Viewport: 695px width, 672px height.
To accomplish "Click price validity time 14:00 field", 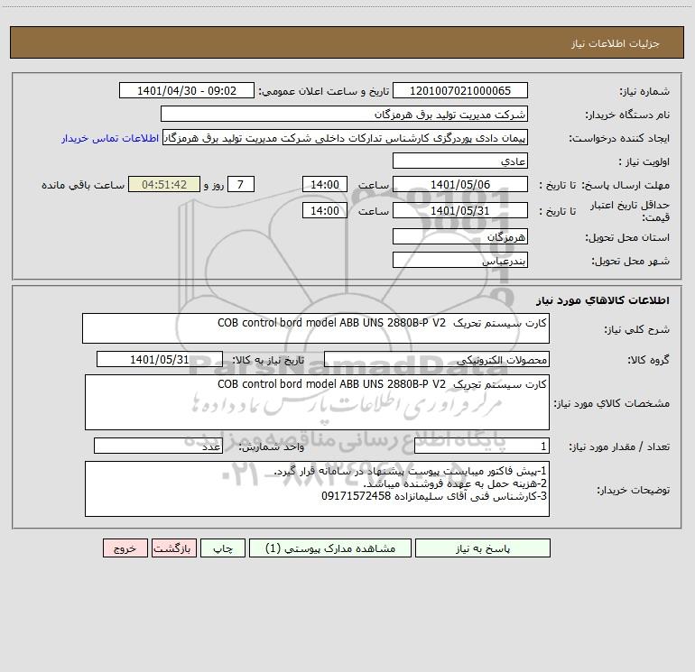I will (324, 210).
